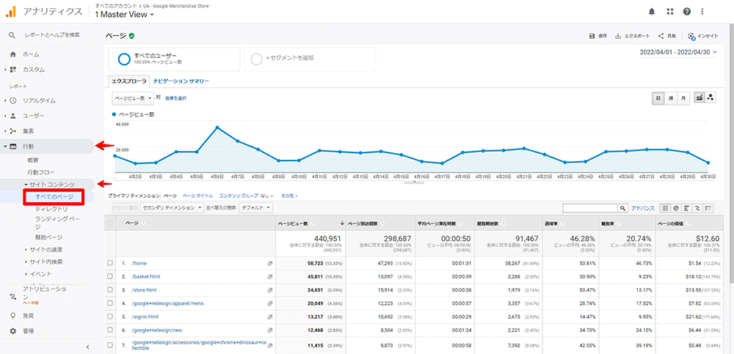
Task: Open /store.html external link icon
Action: (269, 290)
